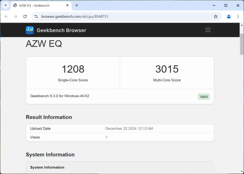Open a new browser tab

point(77,5)
